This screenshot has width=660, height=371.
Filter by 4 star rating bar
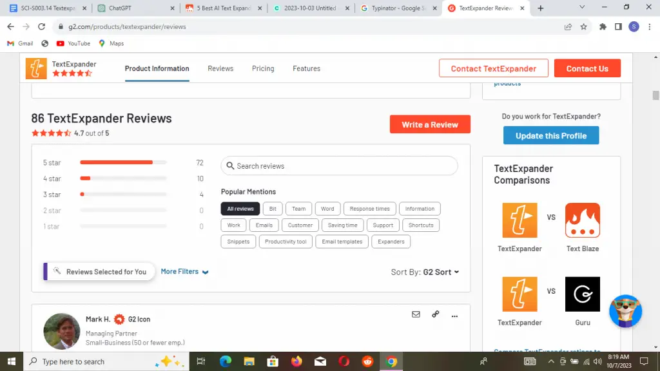(x=123, y=178)
